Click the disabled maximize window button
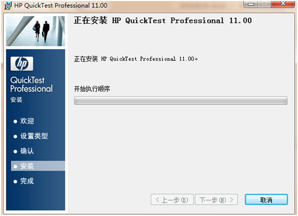Screen dimensions: 298x216 (x=264, y=4)
